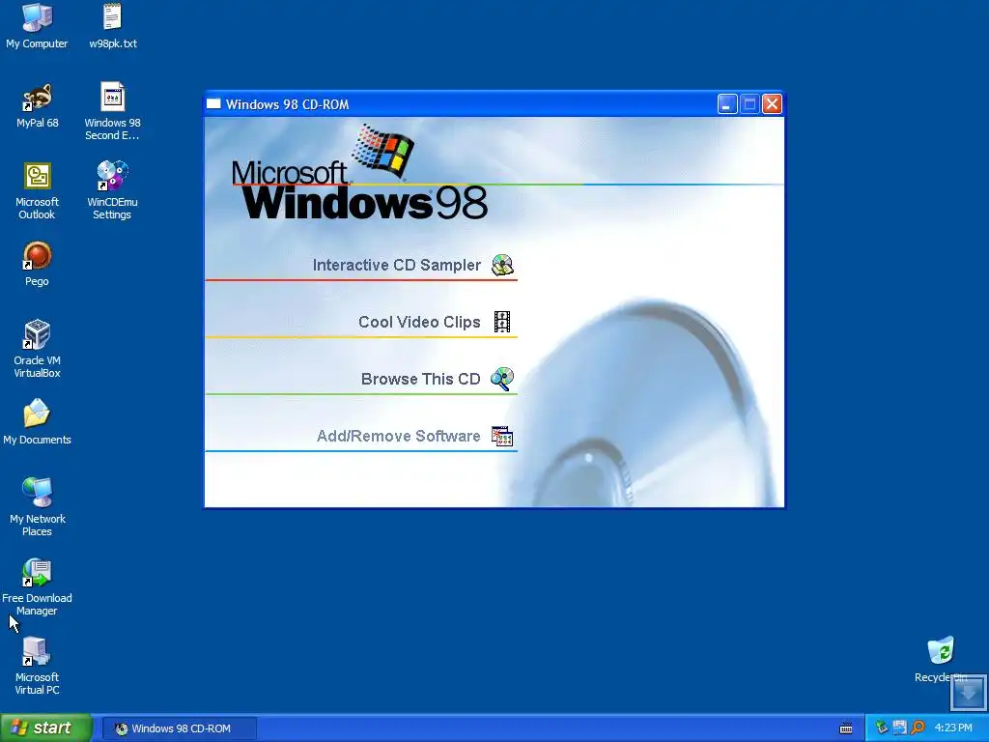Click the Cool Video Clips film strip icon
This screenshot has width=989, height=742.
[502, 322]
